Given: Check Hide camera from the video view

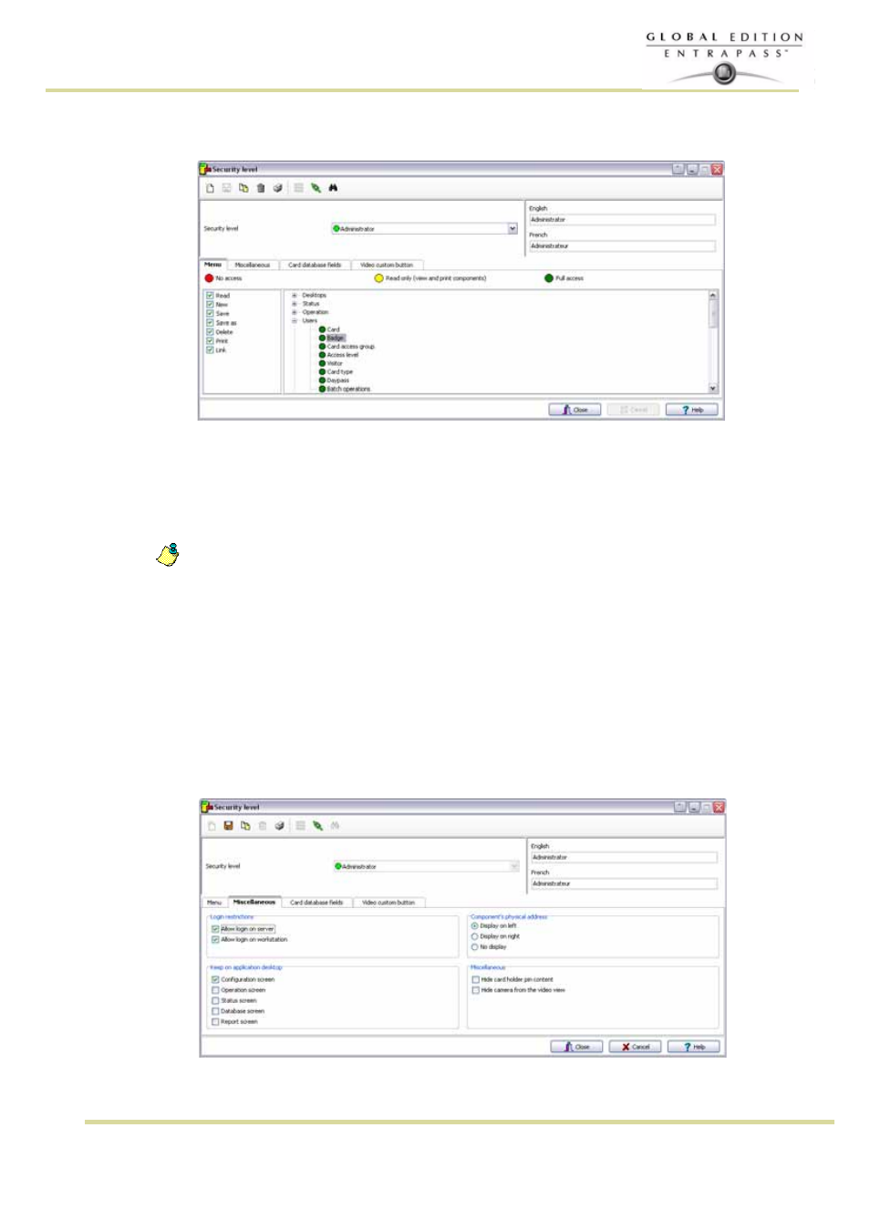Looking at the screenshot, I should coord(475,990).
